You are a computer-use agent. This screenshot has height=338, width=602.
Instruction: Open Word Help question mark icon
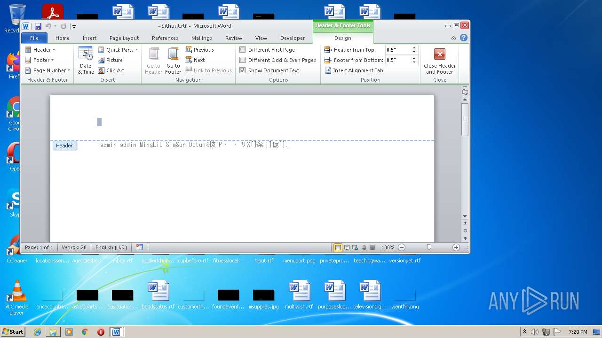(x=463, y=38)
